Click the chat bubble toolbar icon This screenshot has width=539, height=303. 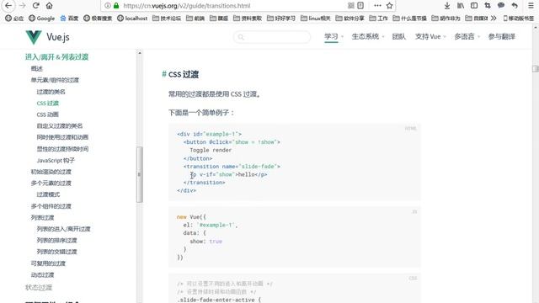(501, 6)
